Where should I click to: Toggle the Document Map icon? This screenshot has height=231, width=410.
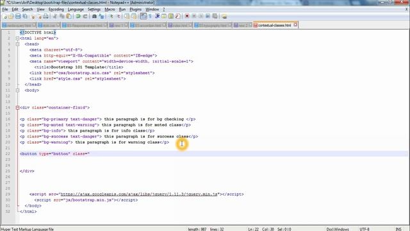click(171, 16)
